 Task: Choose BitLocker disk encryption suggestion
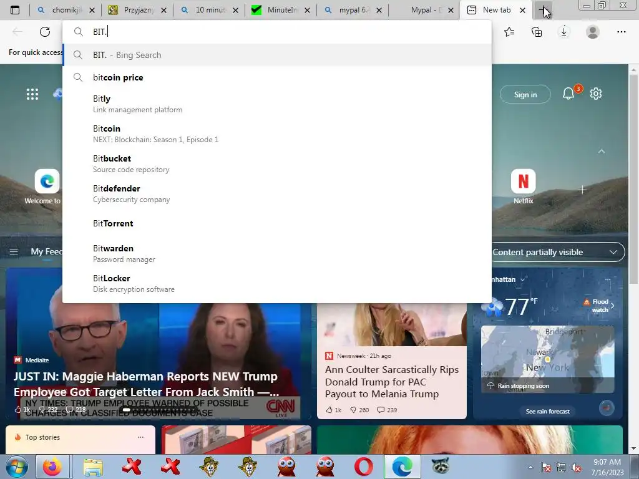[277, 284]
